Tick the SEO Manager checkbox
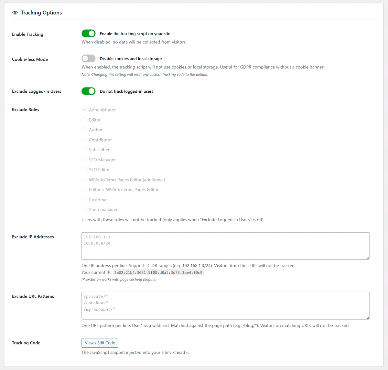388x370 pixels. tap(84, 160)
